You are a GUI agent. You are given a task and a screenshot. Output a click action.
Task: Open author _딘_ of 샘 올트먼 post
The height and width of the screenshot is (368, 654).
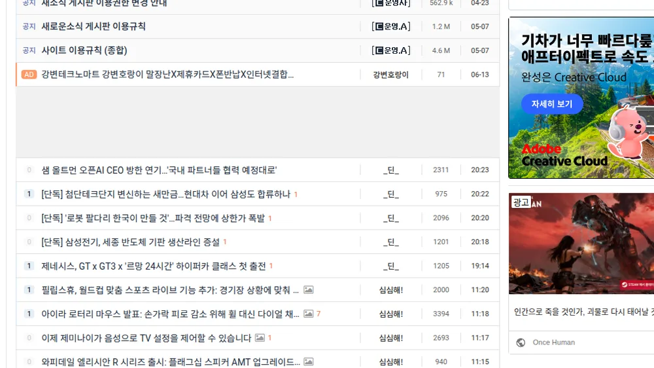click(x=391, y=170)
